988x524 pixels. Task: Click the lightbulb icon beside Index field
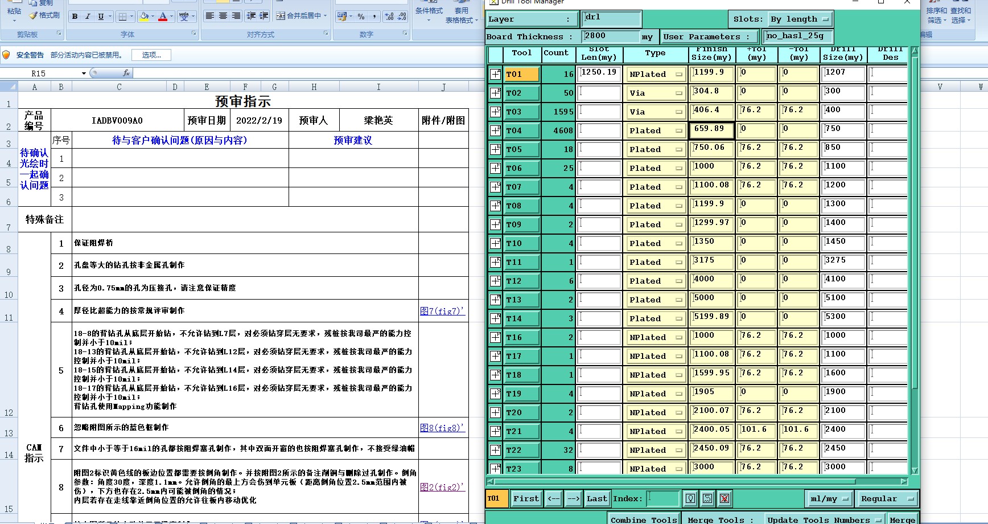coord(690,499)
